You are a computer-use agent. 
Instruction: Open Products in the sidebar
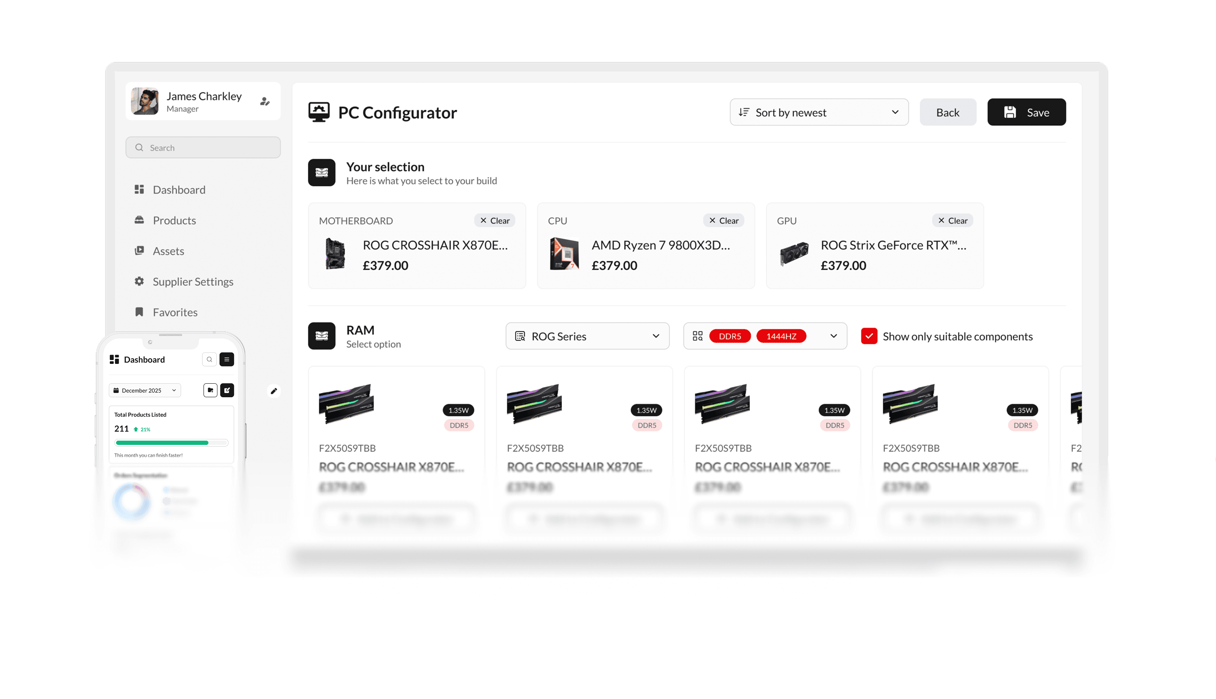click(174, 220)
